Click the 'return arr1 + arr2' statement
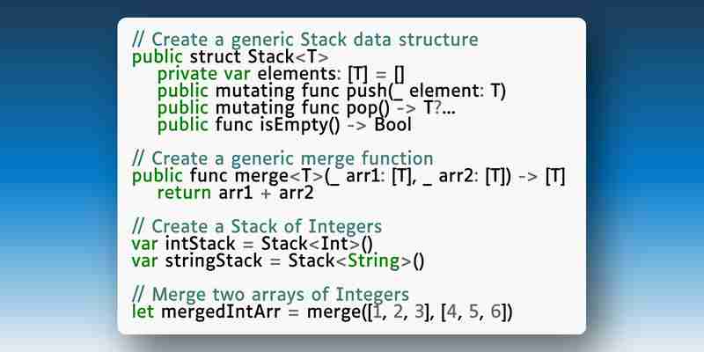This screenshot has height=352, width=704. pos(235,193)
